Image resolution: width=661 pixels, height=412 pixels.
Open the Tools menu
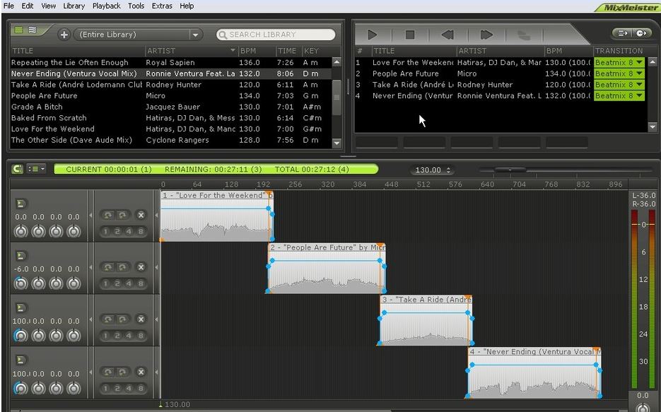(x=136, y=6)
